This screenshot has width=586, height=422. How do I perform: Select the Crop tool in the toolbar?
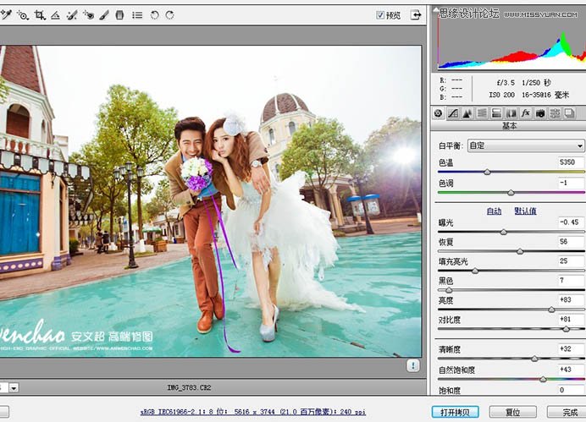click(40, 15)
